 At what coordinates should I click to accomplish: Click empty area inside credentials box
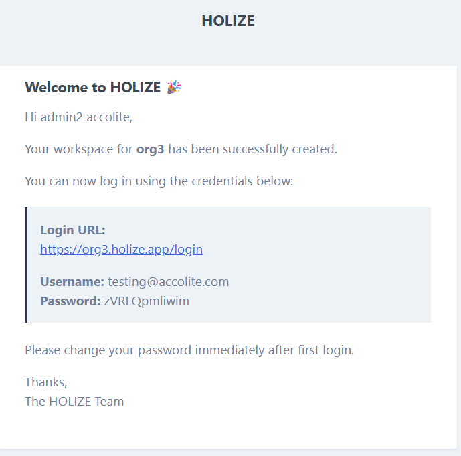click(x=323, y=264)
